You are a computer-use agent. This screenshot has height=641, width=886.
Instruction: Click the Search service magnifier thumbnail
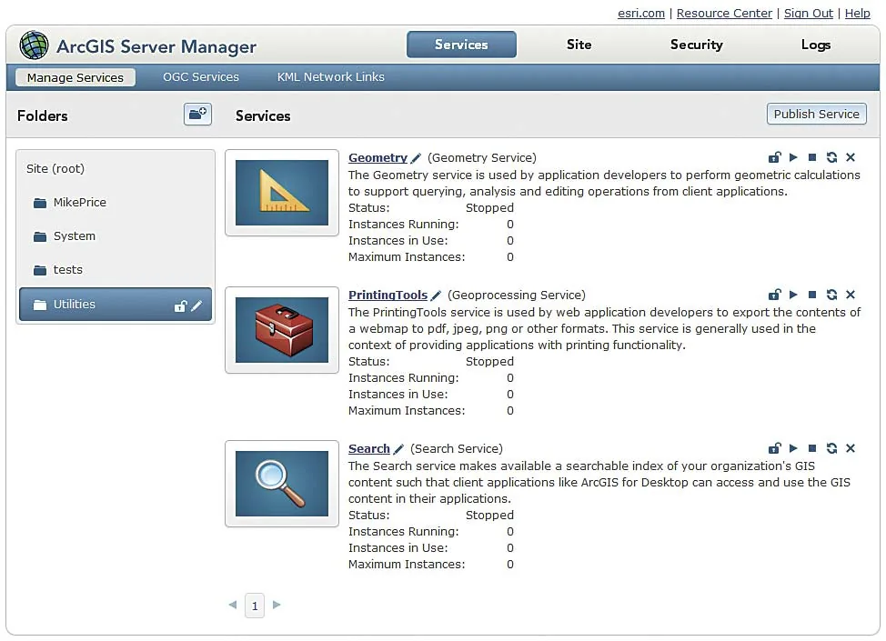coord(282,484)
